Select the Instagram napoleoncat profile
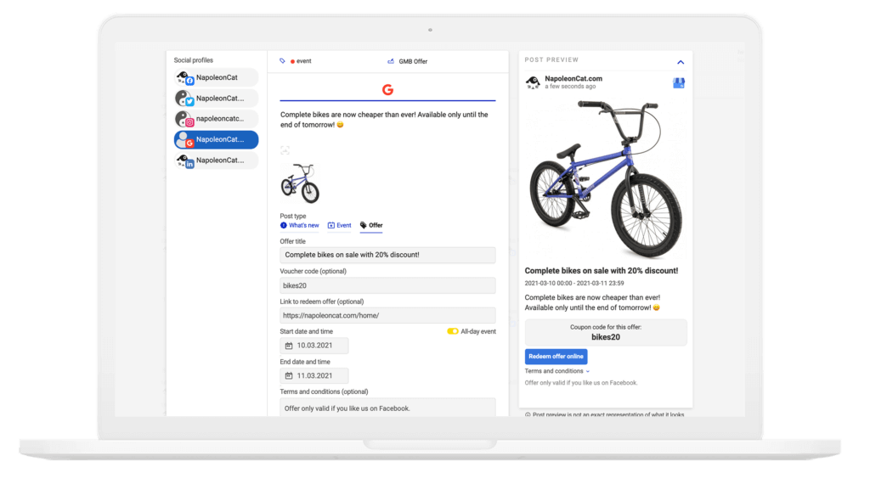870x490 pixels. click(x=216, y=120)
